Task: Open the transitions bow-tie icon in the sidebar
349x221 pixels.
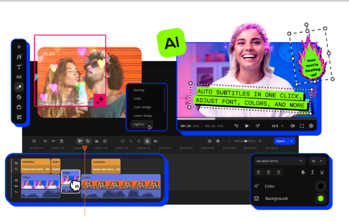Action: click(x=19, y=77)
